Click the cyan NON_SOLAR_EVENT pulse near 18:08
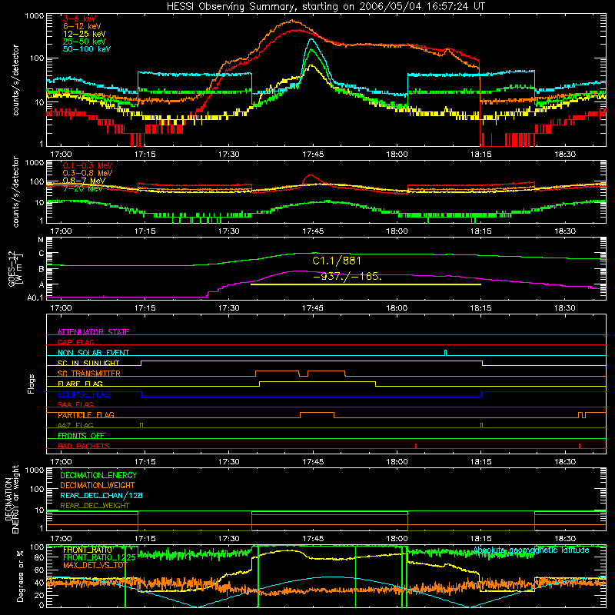The width and height of the screenshot is (615, 615). 445,353
